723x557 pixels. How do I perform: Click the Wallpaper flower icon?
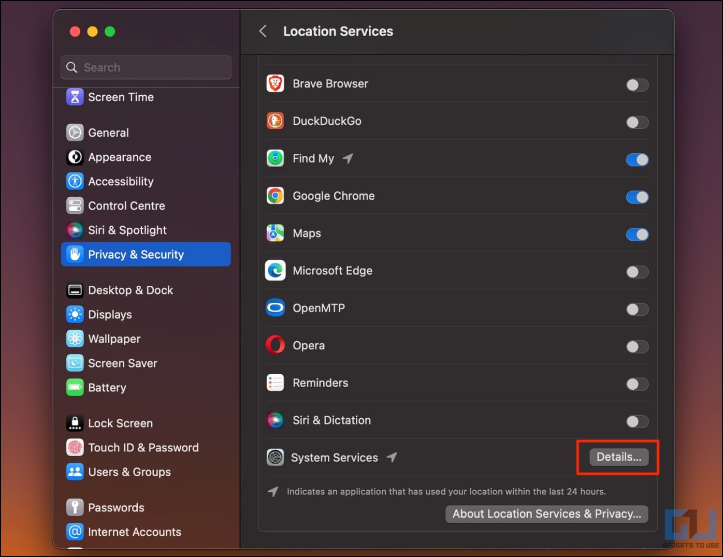point(75,339)
